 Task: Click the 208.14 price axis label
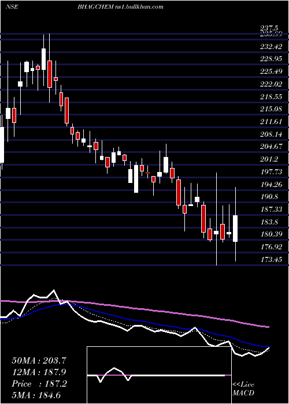point(271,134)
